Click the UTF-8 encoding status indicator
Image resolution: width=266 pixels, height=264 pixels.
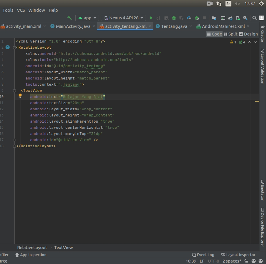(x=214, y=261)
